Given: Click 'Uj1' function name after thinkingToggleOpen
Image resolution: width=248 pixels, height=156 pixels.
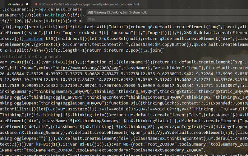Looking at the screenshot, I should pos(134,103).
